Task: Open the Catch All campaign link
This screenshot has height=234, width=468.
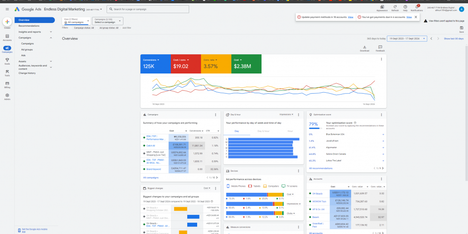Action: 151,146
